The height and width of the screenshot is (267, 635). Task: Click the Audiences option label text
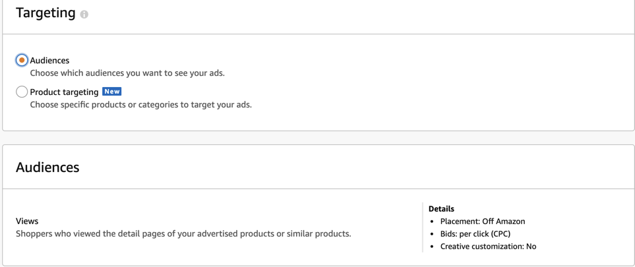tap(50, 61)
